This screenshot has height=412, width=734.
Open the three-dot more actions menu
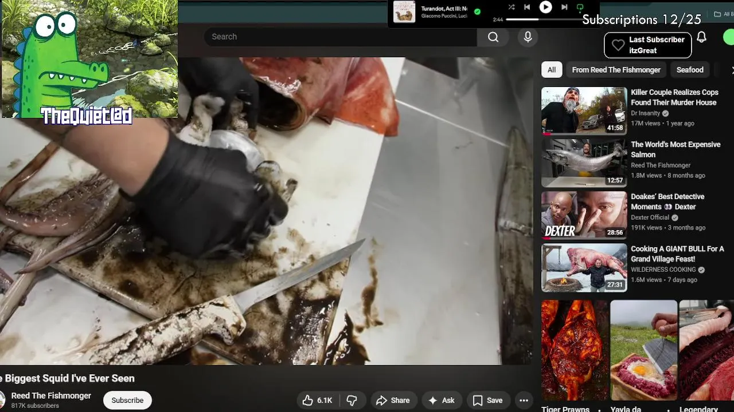(524, 401)
